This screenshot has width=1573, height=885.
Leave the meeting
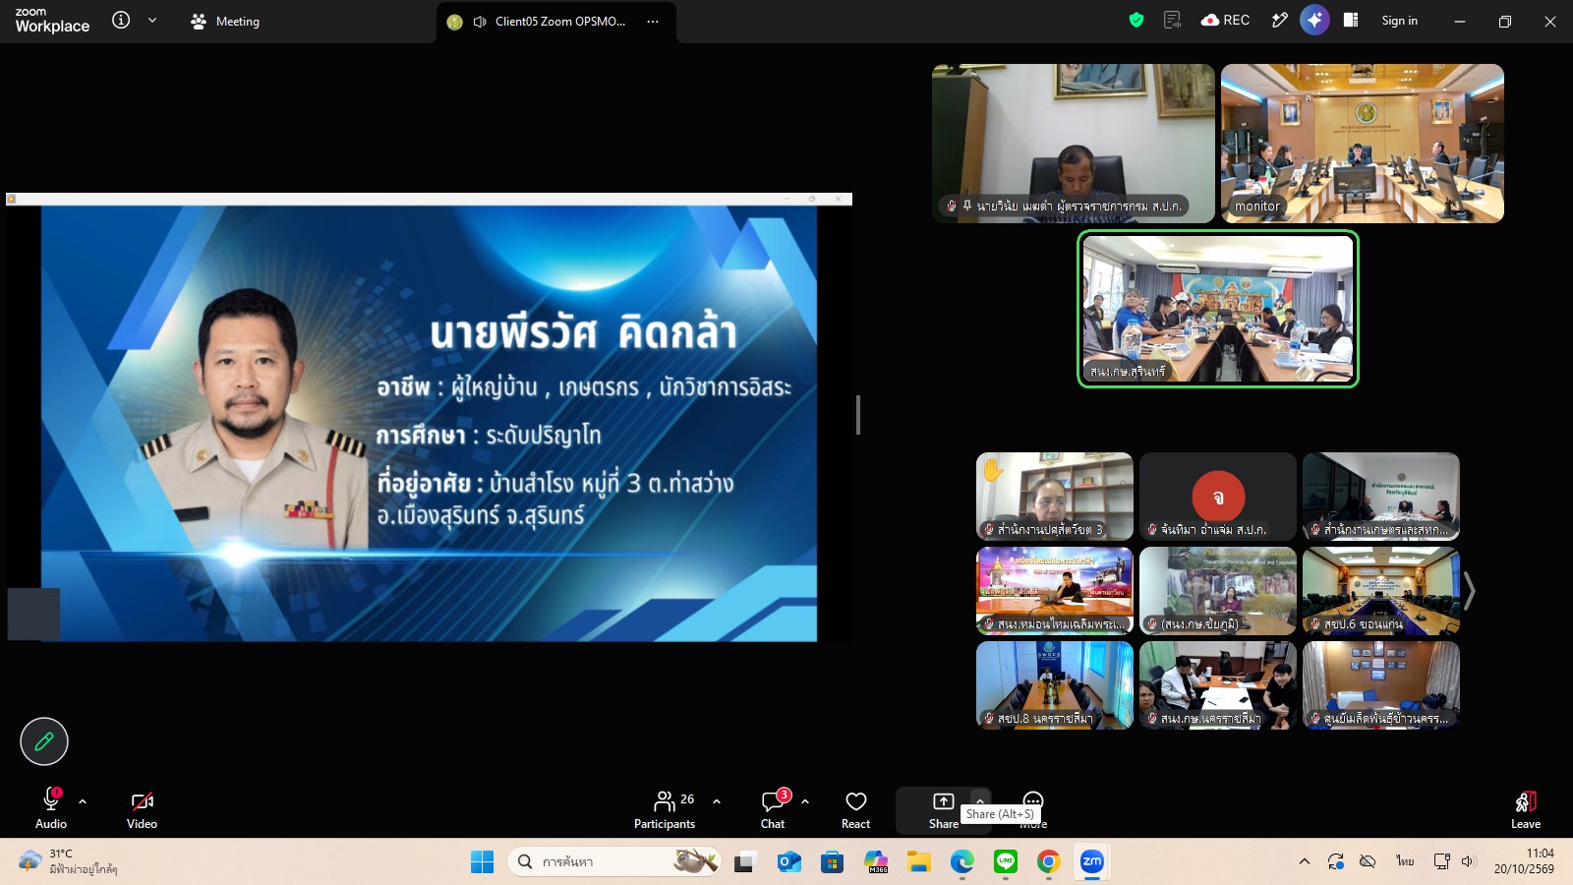point(1525,810)
